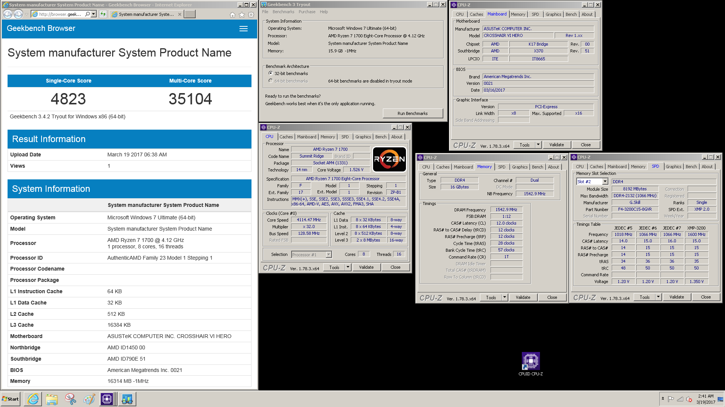Open the Geekbench Browser hamburger menu
The image size is (725, 407).
click(x=244, y=29)
